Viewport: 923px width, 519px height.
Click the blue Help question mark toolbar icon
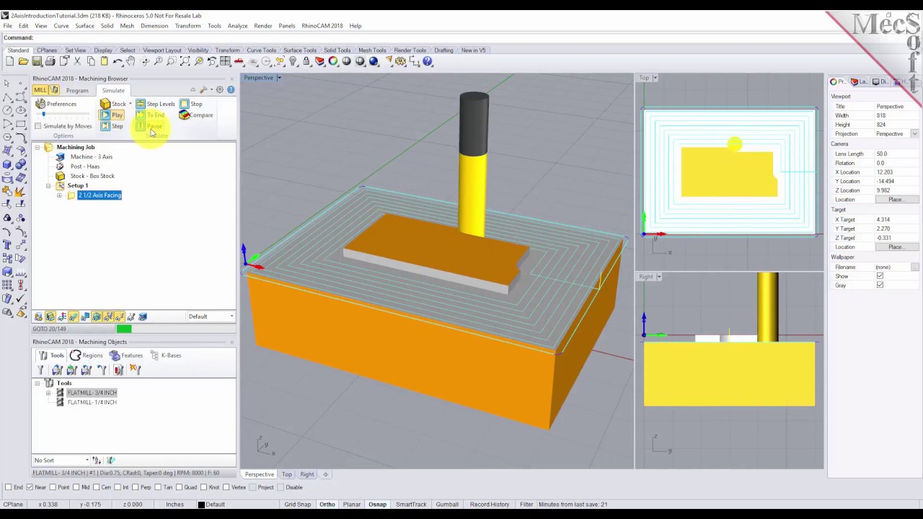pos(428,62)
